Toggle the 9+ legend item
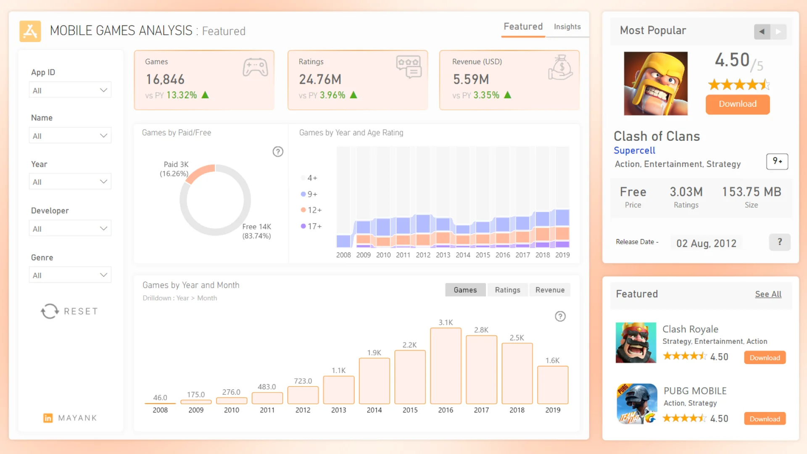Screen dimensions: 807x454 [x=309, y=194]
